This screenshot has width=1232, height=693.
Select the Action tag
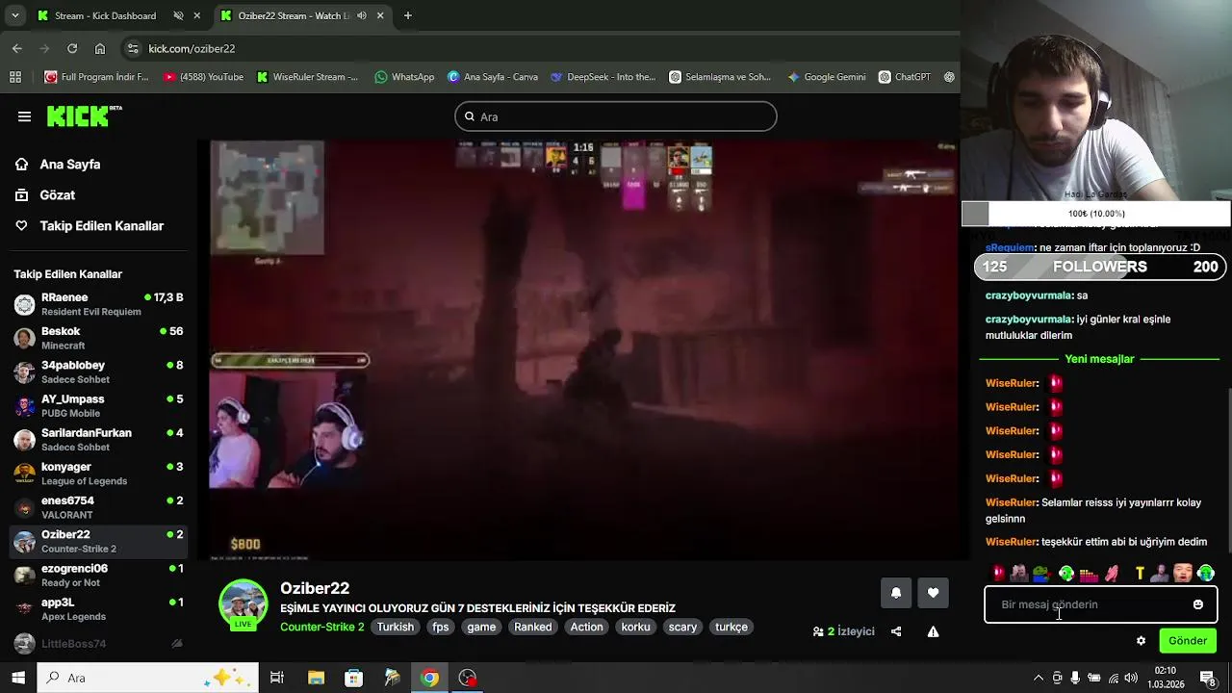click(586, 627)
